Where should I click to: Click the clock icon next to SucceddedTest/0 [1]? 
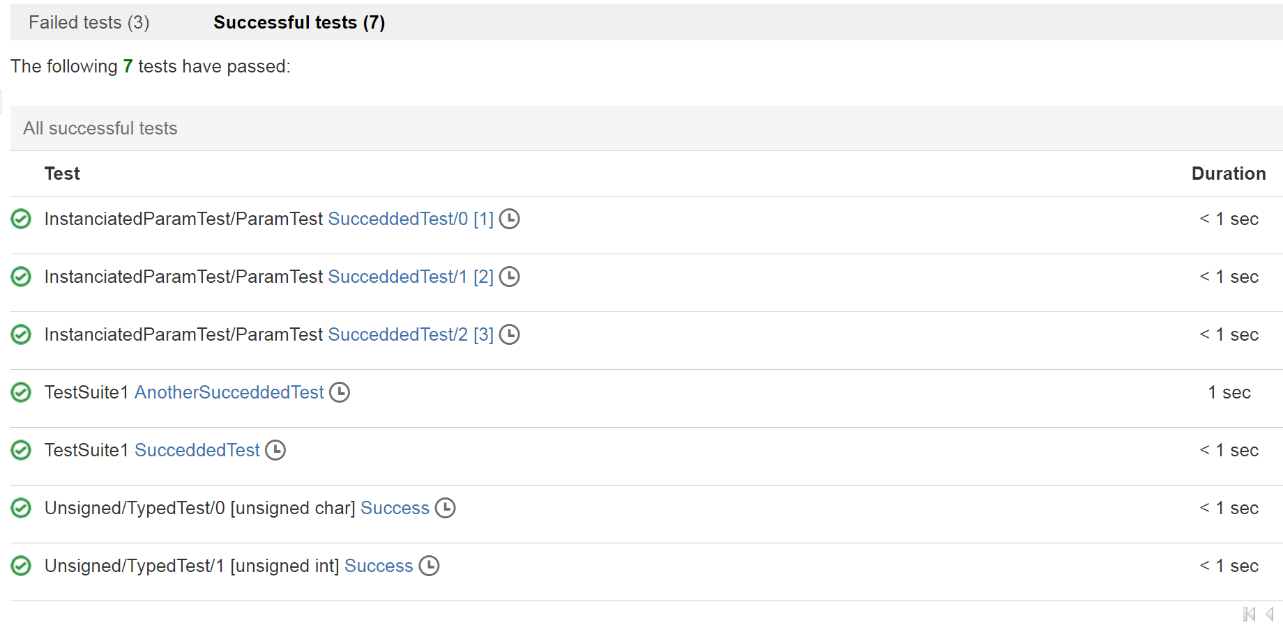pyautogui.click(x=510, y=219)
